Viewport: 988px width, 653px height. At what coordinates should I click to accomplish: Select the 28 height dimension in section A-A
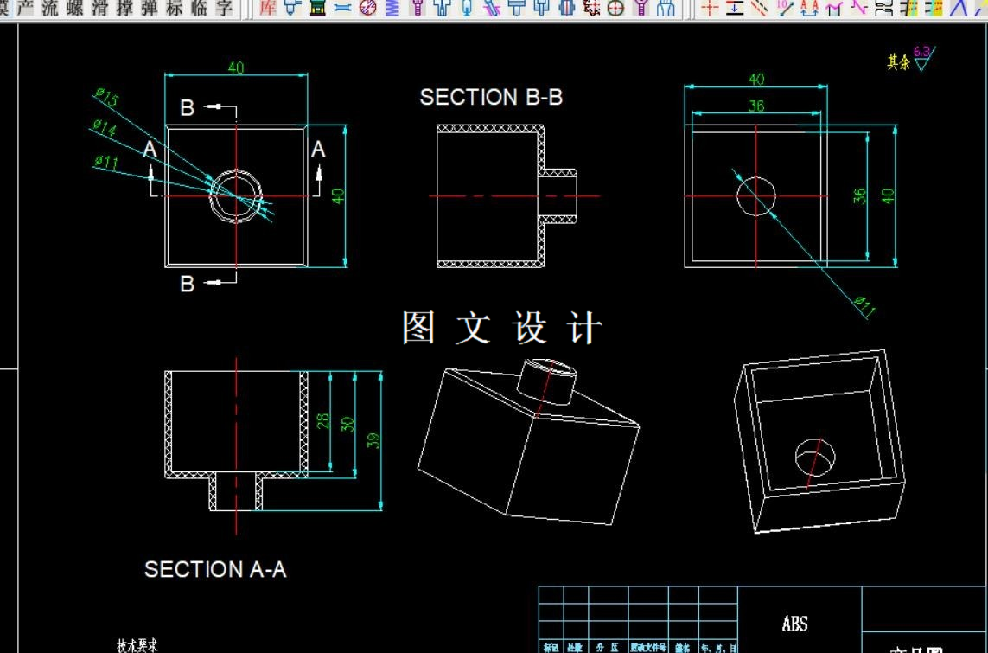[323, 421]
